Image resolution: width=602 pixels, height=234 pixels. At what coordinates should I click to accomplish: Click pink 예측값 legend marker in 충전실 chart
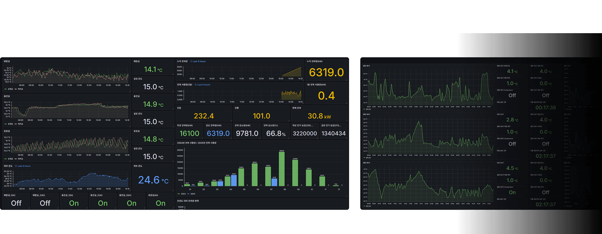pyautogui.click(x=16, y=124)
